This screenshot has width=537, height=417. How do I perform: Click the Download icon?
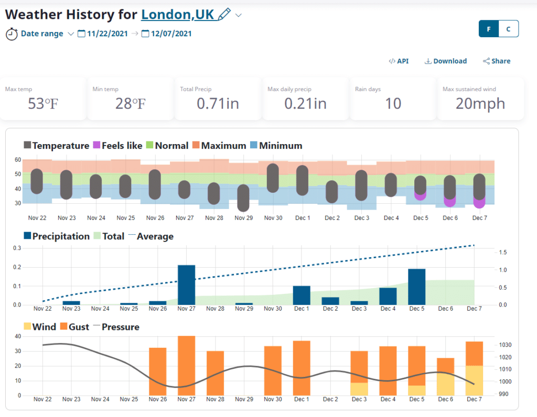click(428, 61)
